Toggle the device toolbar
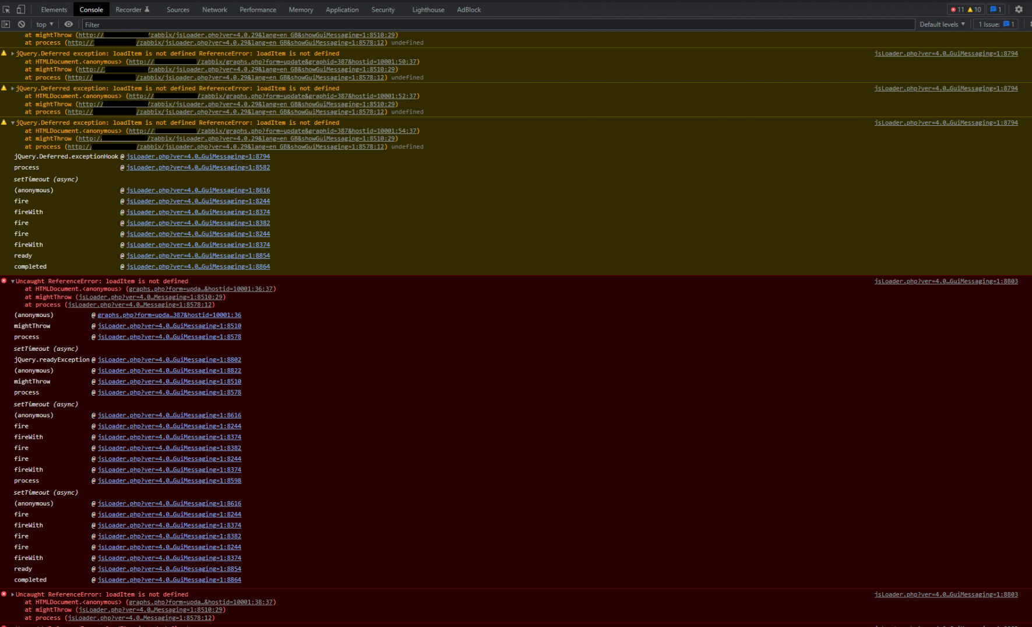Viewport: 1032px width, 627px height. click(20, 9)
